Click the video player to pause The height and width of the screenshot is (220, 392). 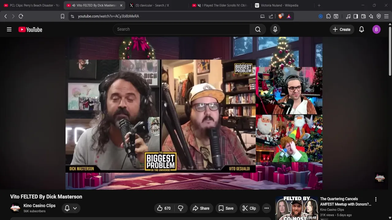coord(194,113)
